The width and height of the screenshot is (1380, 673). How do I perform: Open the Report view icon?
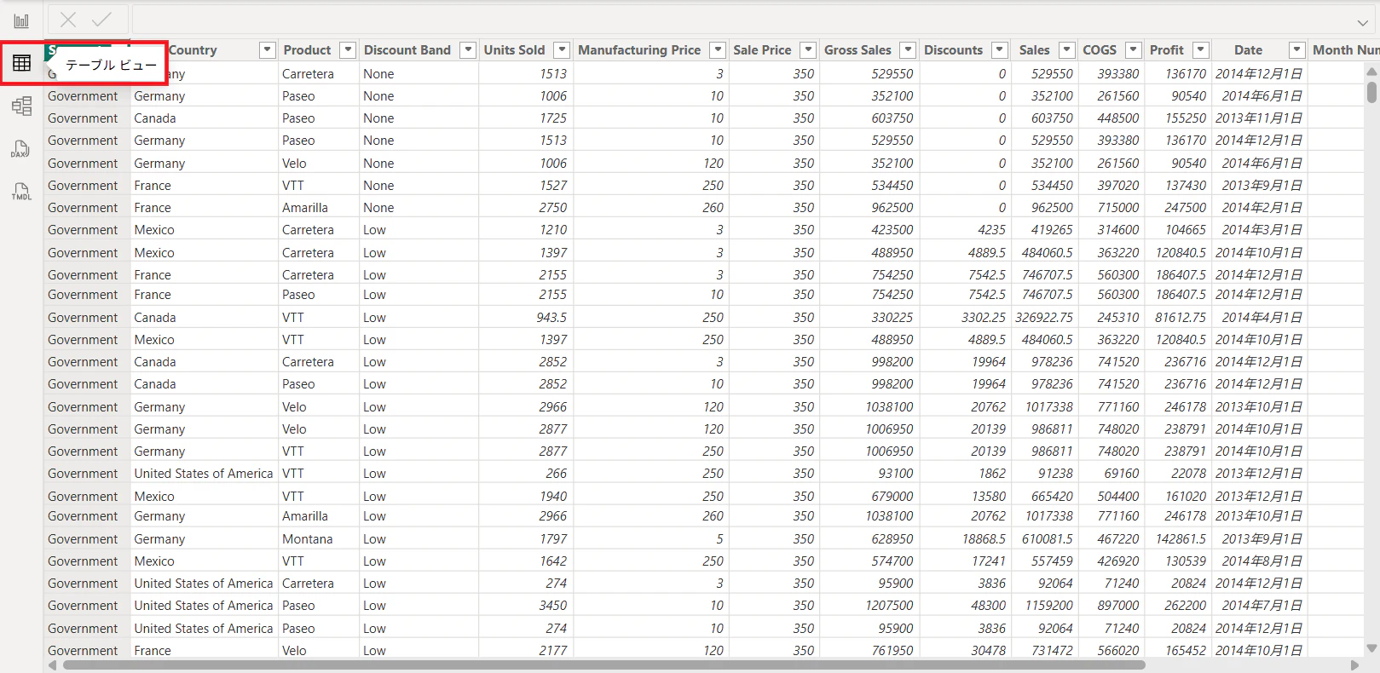point(21,20)
